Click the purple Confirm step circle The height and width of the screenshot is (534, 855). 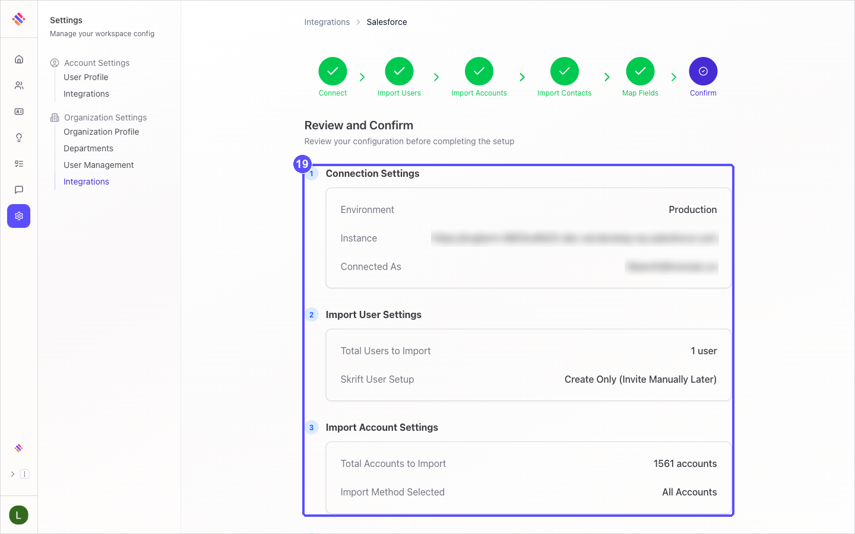[703, 71]
